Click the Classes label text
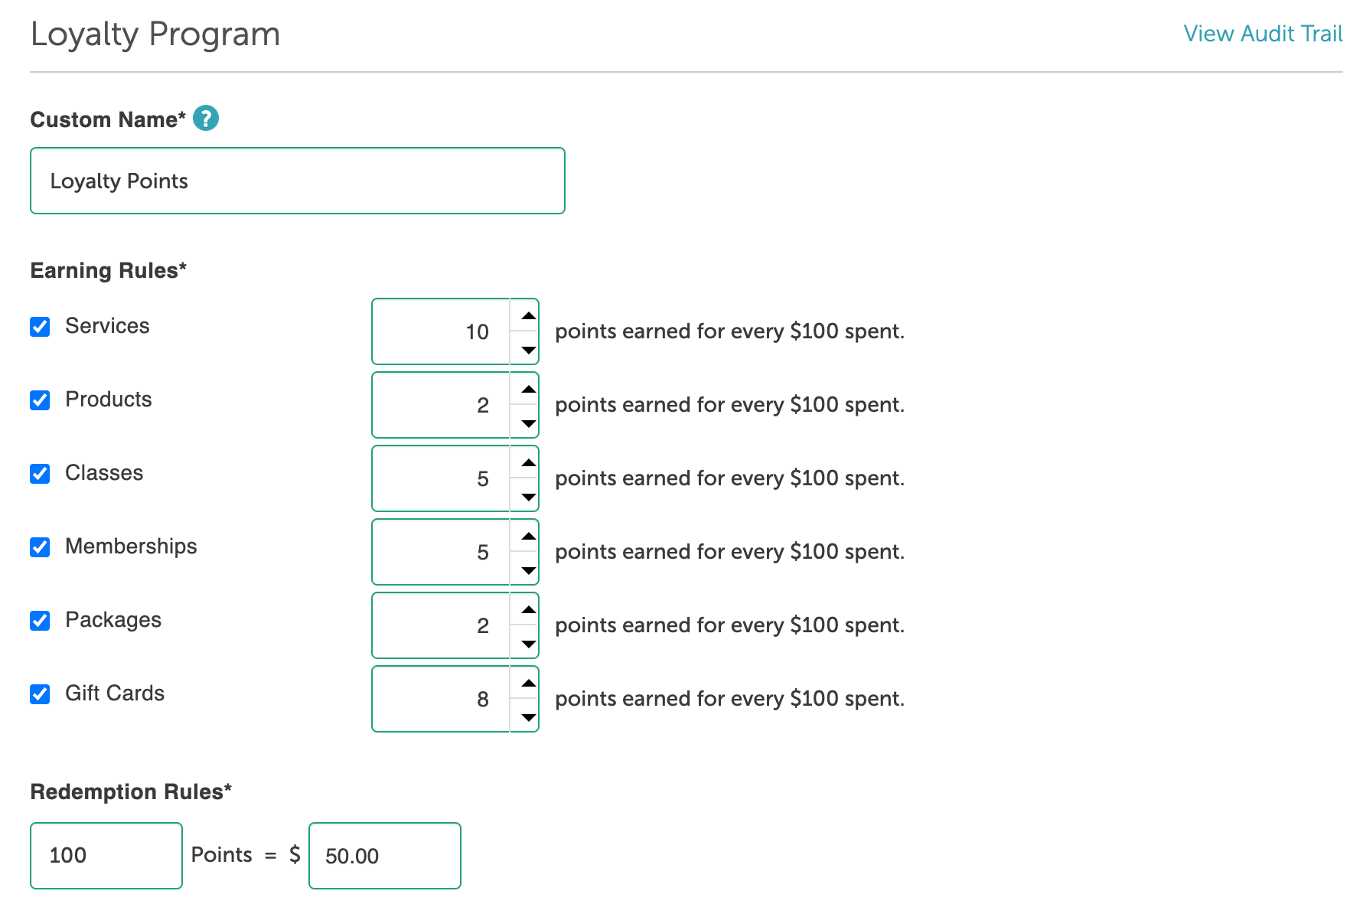The width and height of the screenshot is (1360, 917). point(104,473)
